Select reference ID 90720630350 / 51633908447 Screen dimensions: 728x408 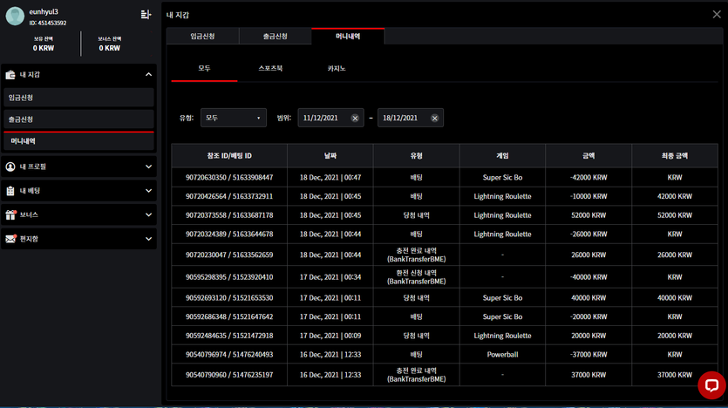[x=229, y=177]
